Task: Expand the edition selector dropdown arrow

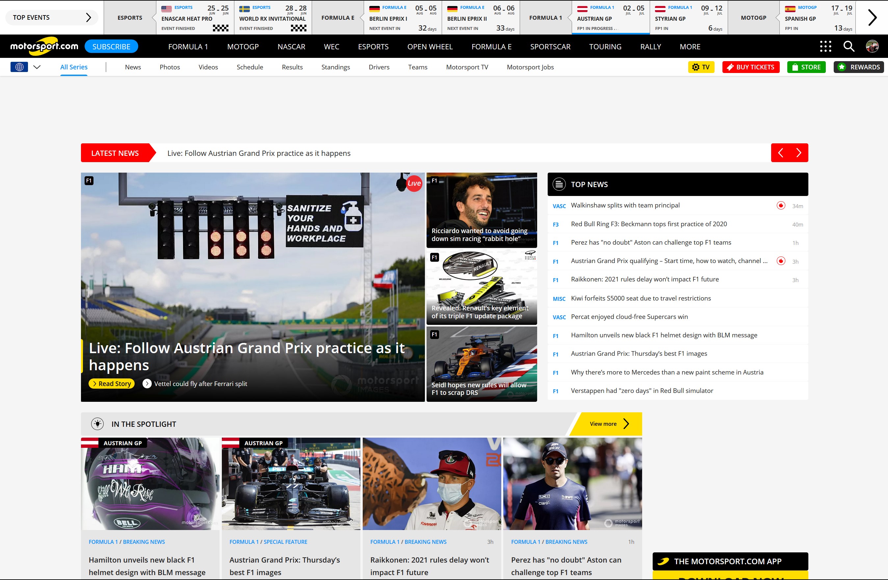Action: (37, 67)
